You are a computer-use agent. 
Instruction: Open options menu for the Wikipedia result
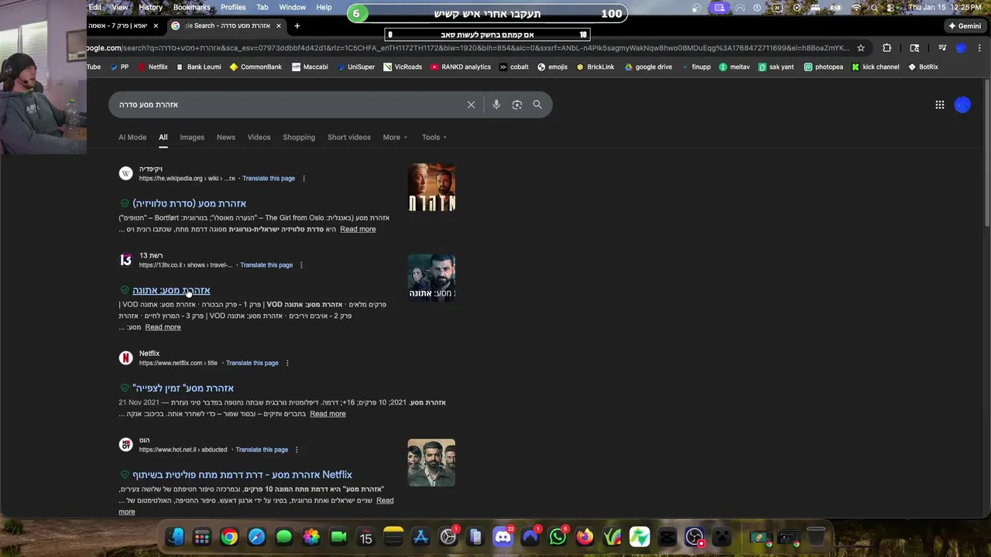(303, 179)
